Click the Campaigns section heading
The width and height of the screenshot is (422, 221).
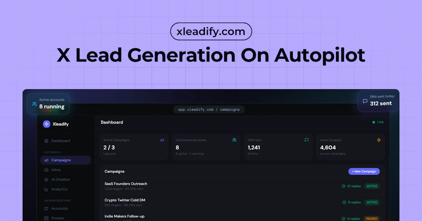[114, 172]
